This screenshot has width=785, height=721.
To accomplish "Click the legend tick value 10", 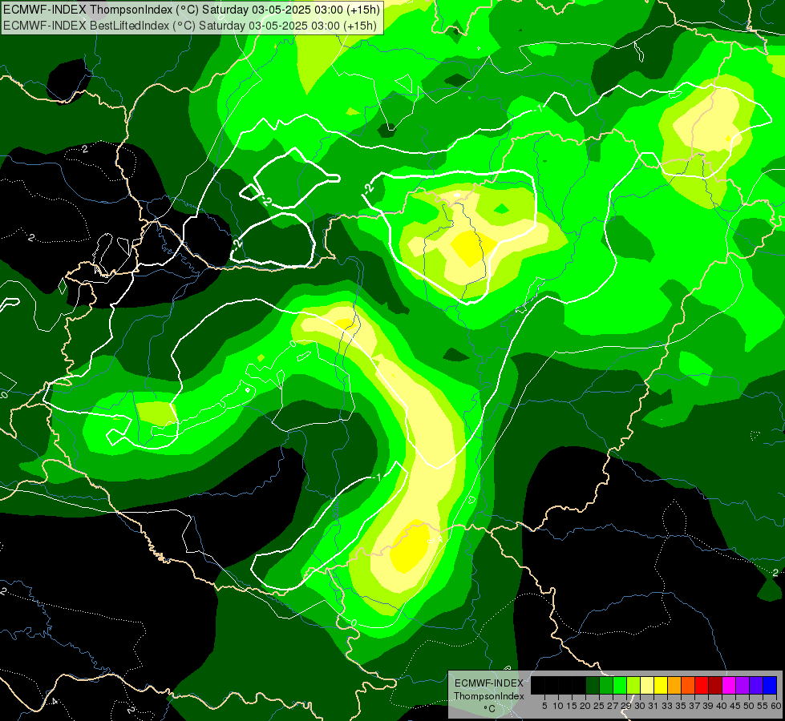I will tap(558, 706).
